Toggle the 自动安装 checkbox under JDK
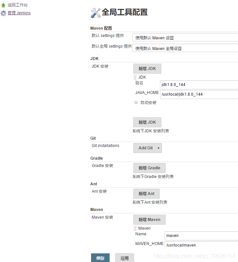 click(x=136, y=102)
